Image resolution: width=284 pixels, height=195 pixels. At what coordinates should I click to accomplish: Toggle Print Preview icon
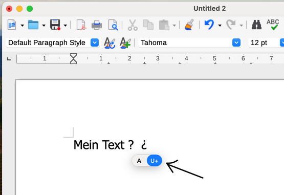(113, 25)
